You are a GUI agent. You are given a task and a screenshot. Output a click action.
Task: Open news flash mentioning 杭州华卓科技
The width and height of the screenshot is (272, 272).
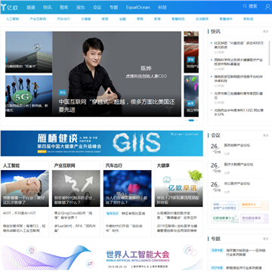click(238, 79)
